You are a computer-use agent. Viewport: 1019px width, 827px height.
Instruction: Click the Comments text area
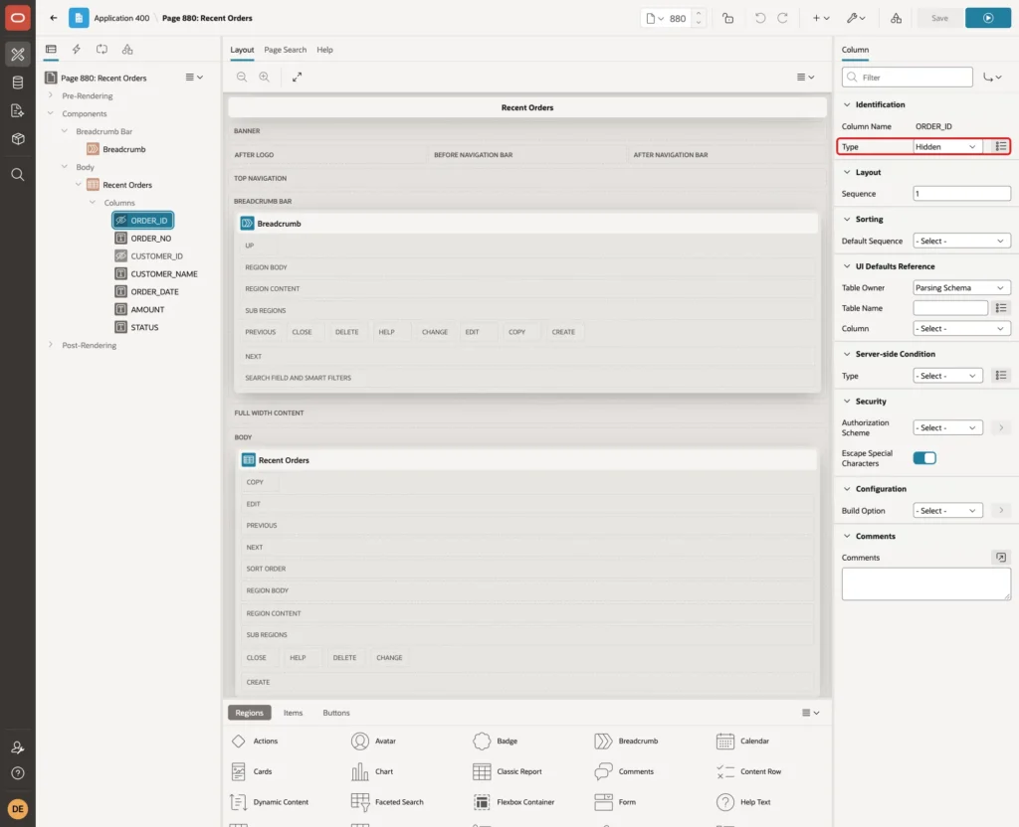coord(925,583)
